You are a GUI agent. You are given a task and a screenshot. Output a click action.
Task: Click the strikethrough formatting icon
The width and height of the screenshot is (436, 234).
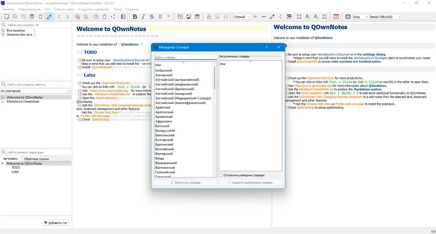click(x=152, y=17)
